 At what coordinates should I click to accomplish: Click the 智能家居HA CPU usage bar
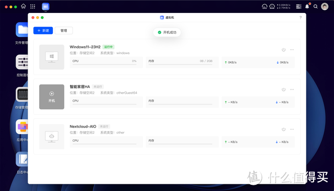(x=104, y=104)
